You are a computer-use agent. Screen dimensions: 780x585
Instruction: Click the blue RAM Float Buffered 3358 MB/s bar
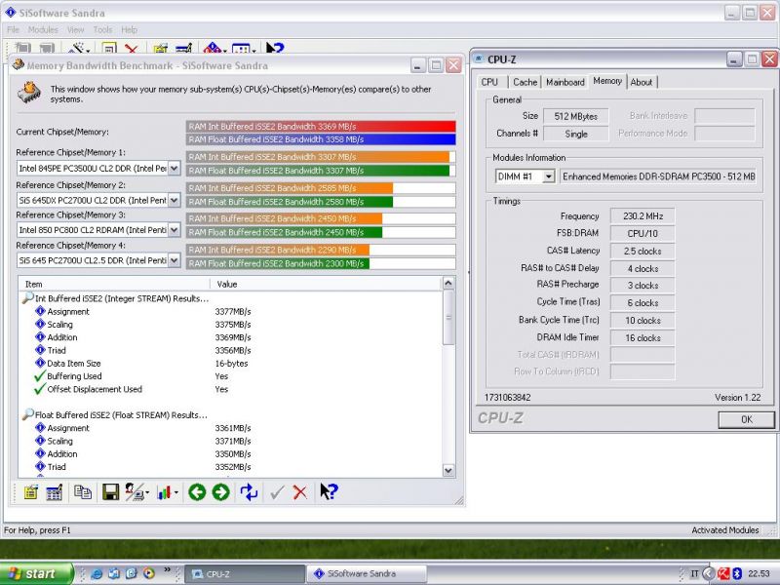point(321,139)
